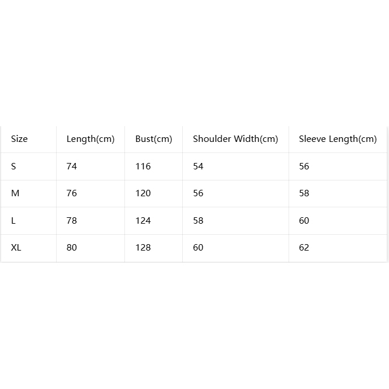This screenshot has height=389, width=389.
Task: Select sleeve length value 62
Action: pyautogui.click(x=304, y=248)
